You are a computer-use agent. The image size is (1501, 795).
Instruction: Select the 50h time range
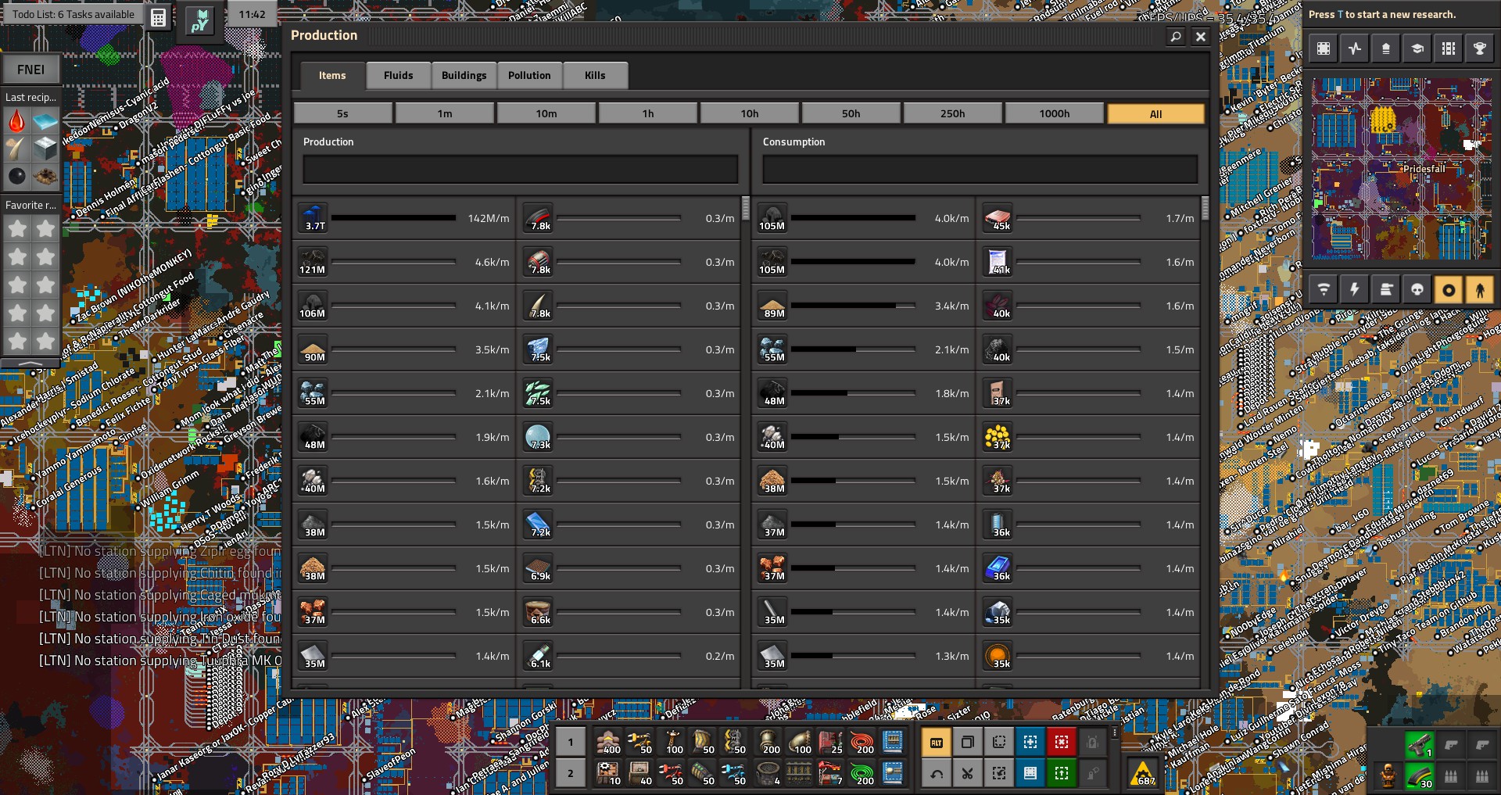(x=851, y=113)
